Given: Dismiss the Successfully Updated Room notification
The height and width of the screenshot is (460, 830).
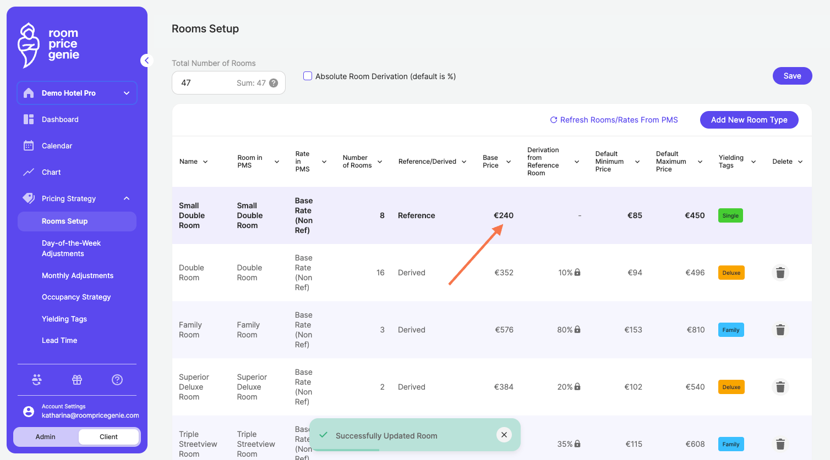Looking at the screenshot, I should point(504,435).
